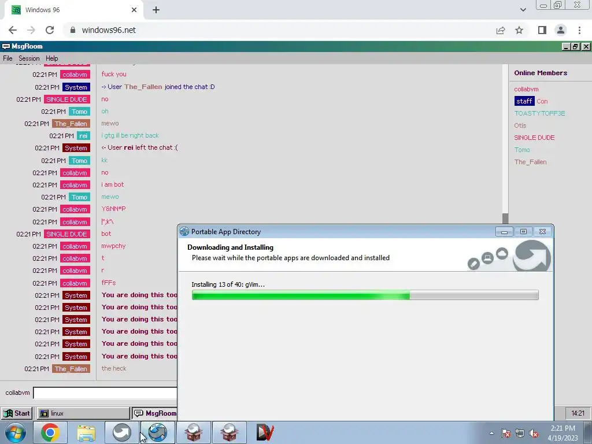Click the MsgRoom chat scrollbar thumb

pyautogui.click(x=505, y=218)
